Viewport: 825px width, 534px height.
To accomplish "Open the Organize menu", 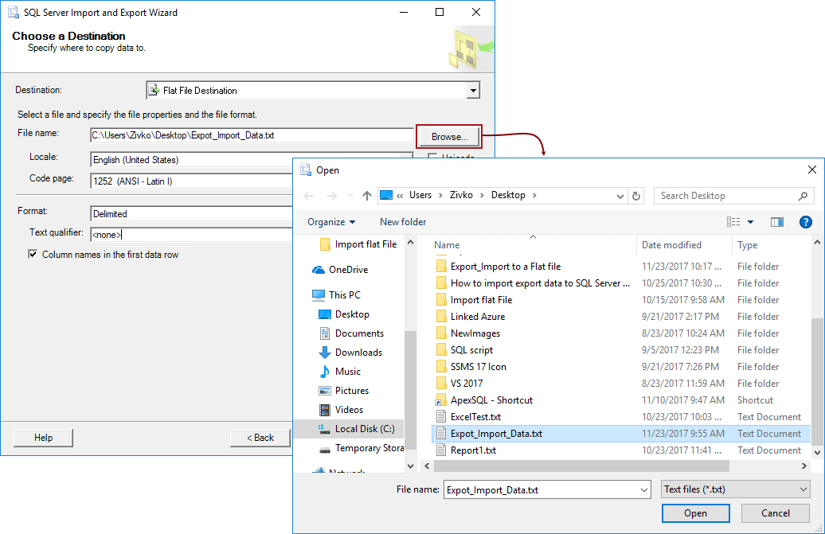I will point(331,222).
